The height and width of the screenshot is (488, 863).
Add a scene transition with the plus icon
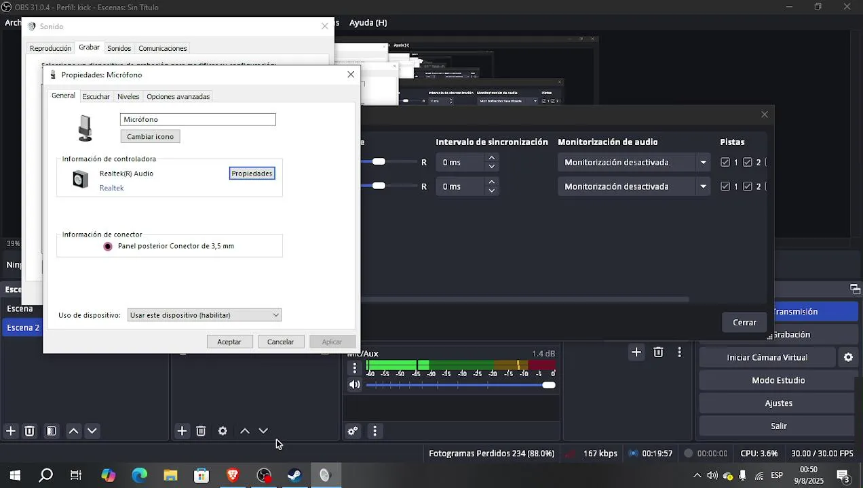pos(636,352)
